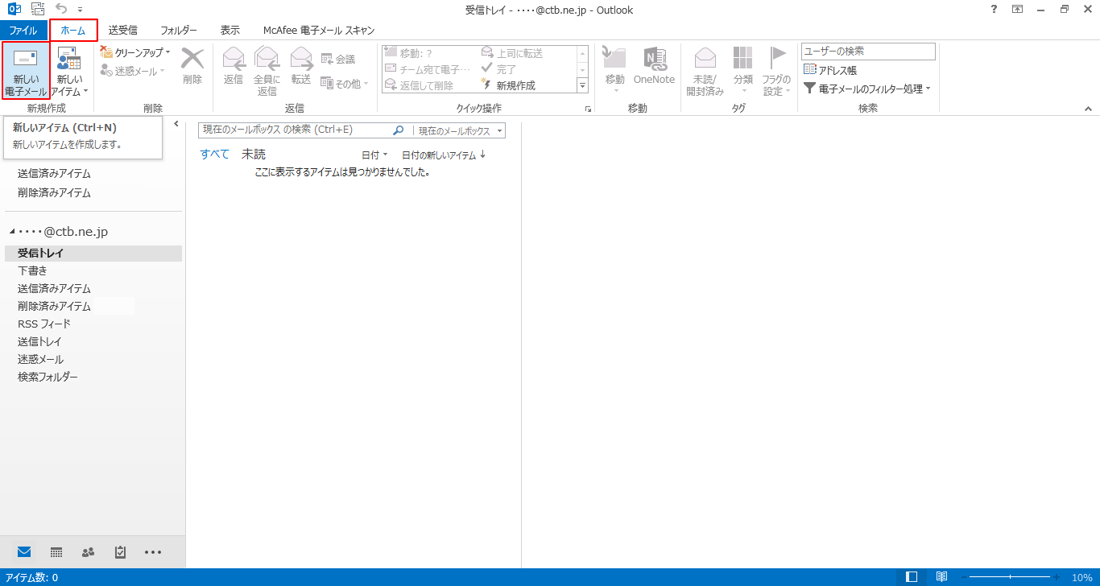Select the All (すべて) filter
Image resolution: width=1100 pixels, height=586 pixels.
pos(214,154)
